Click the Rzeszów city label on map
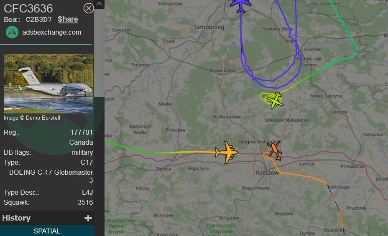388x236 pixels. 267,173
